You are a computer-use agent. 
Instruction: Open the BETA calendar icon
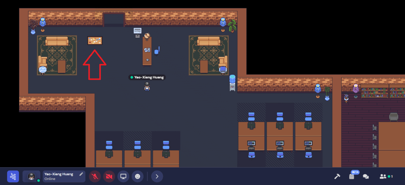click(x=352, y=177)
